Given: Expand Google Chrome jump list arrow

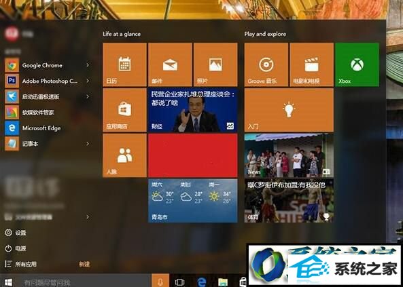Looking at the screenshot, I should click(88, 65).
